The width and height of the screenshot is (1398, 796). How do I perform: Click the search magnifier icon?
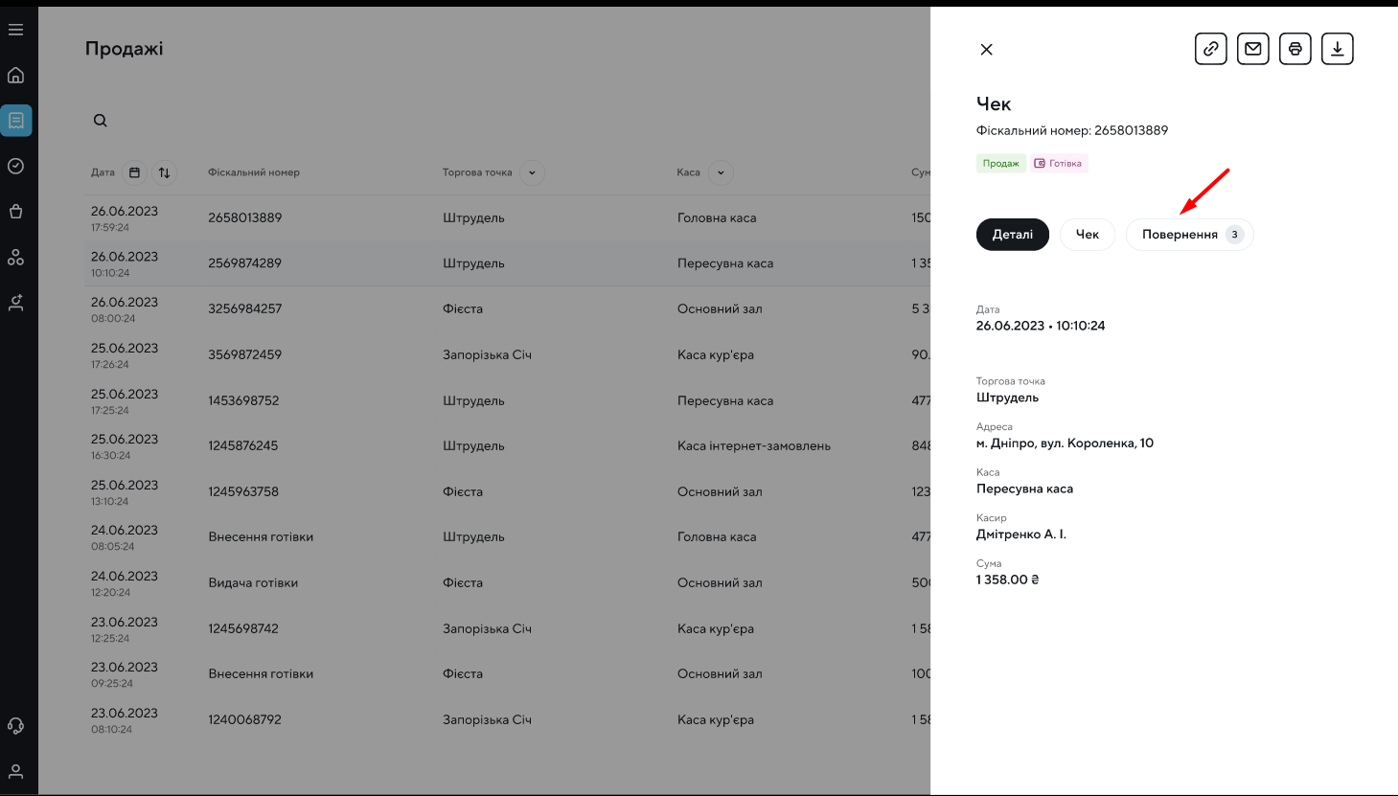coord(101,121)
